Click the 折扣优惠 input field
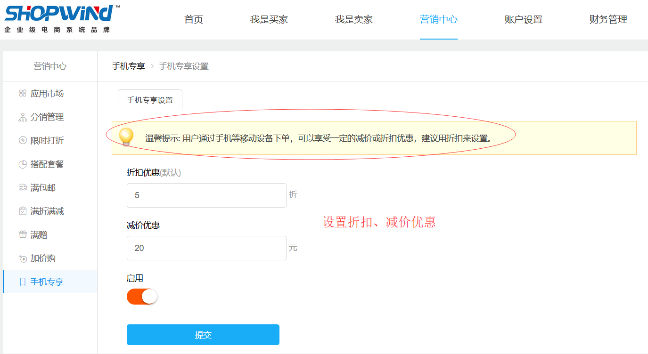Image resolution: width=648 pixels, height=354 pixels. [x=206, y=195]
